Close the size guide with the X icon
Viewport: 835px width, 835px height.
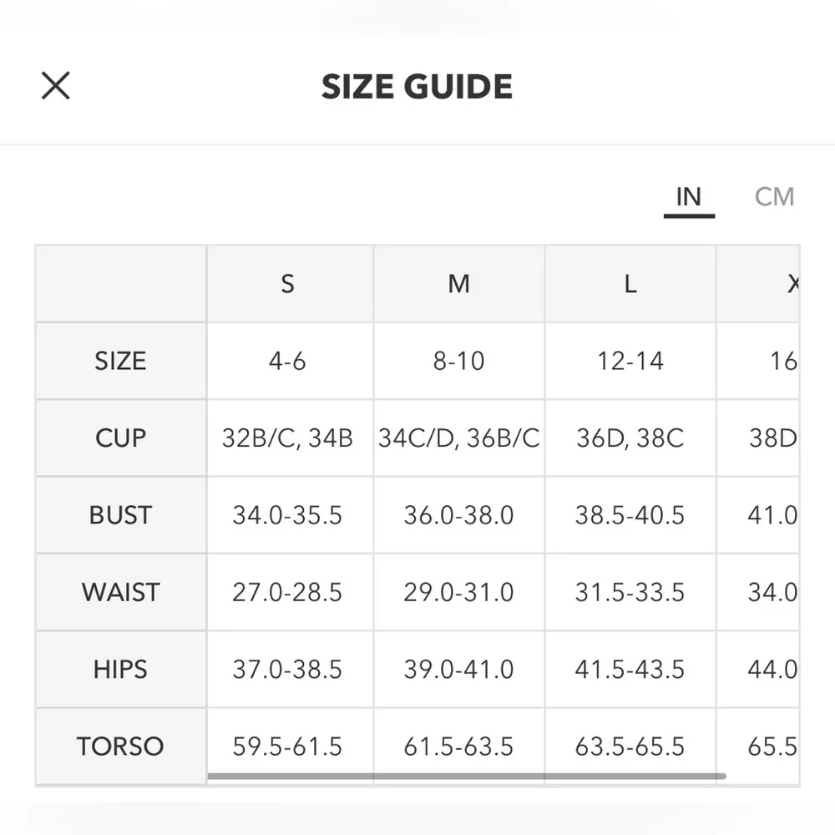[x=56, y=85]
